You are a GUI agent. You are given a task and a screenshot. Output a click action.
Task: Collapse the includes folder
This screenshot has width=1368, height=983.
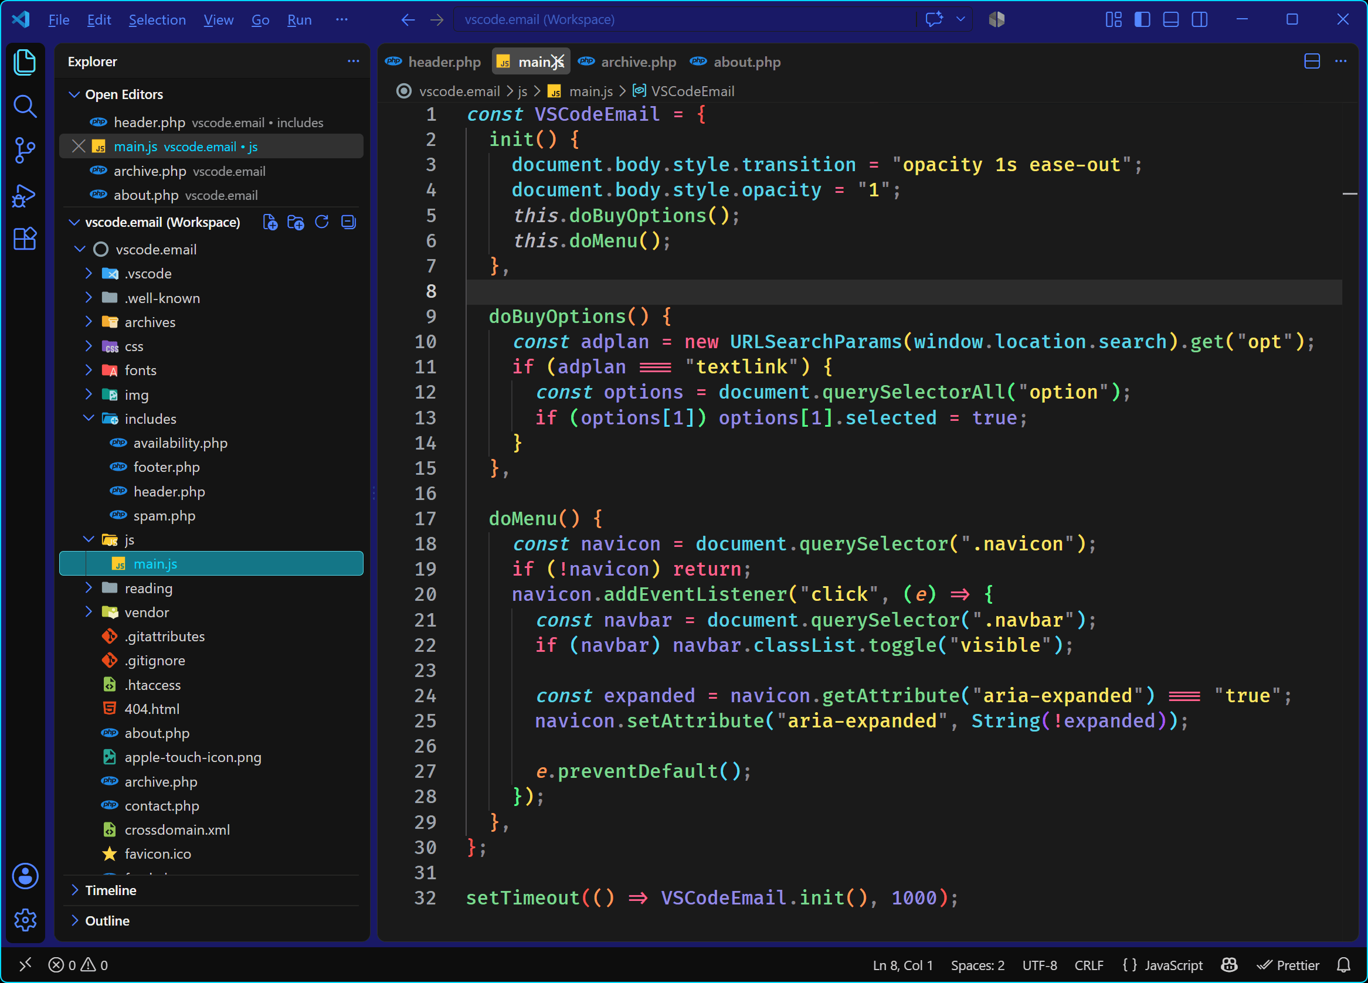(x=89, y=419)
